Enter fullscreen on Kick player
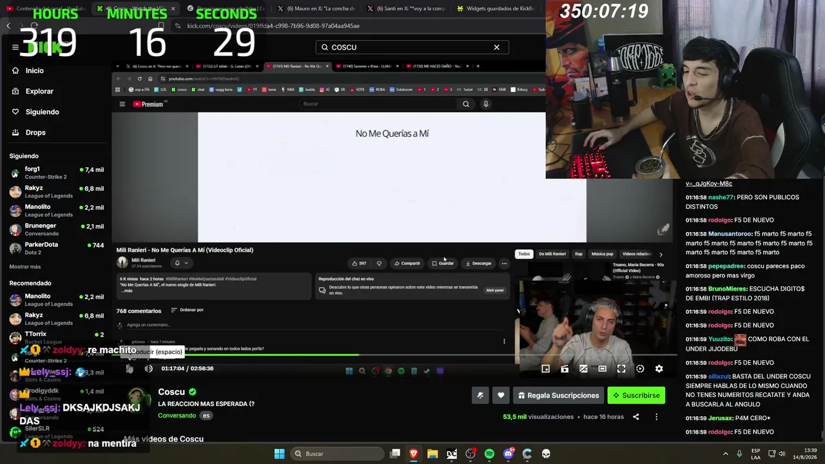This screenshot has height=464, width=825. [621, 369]
